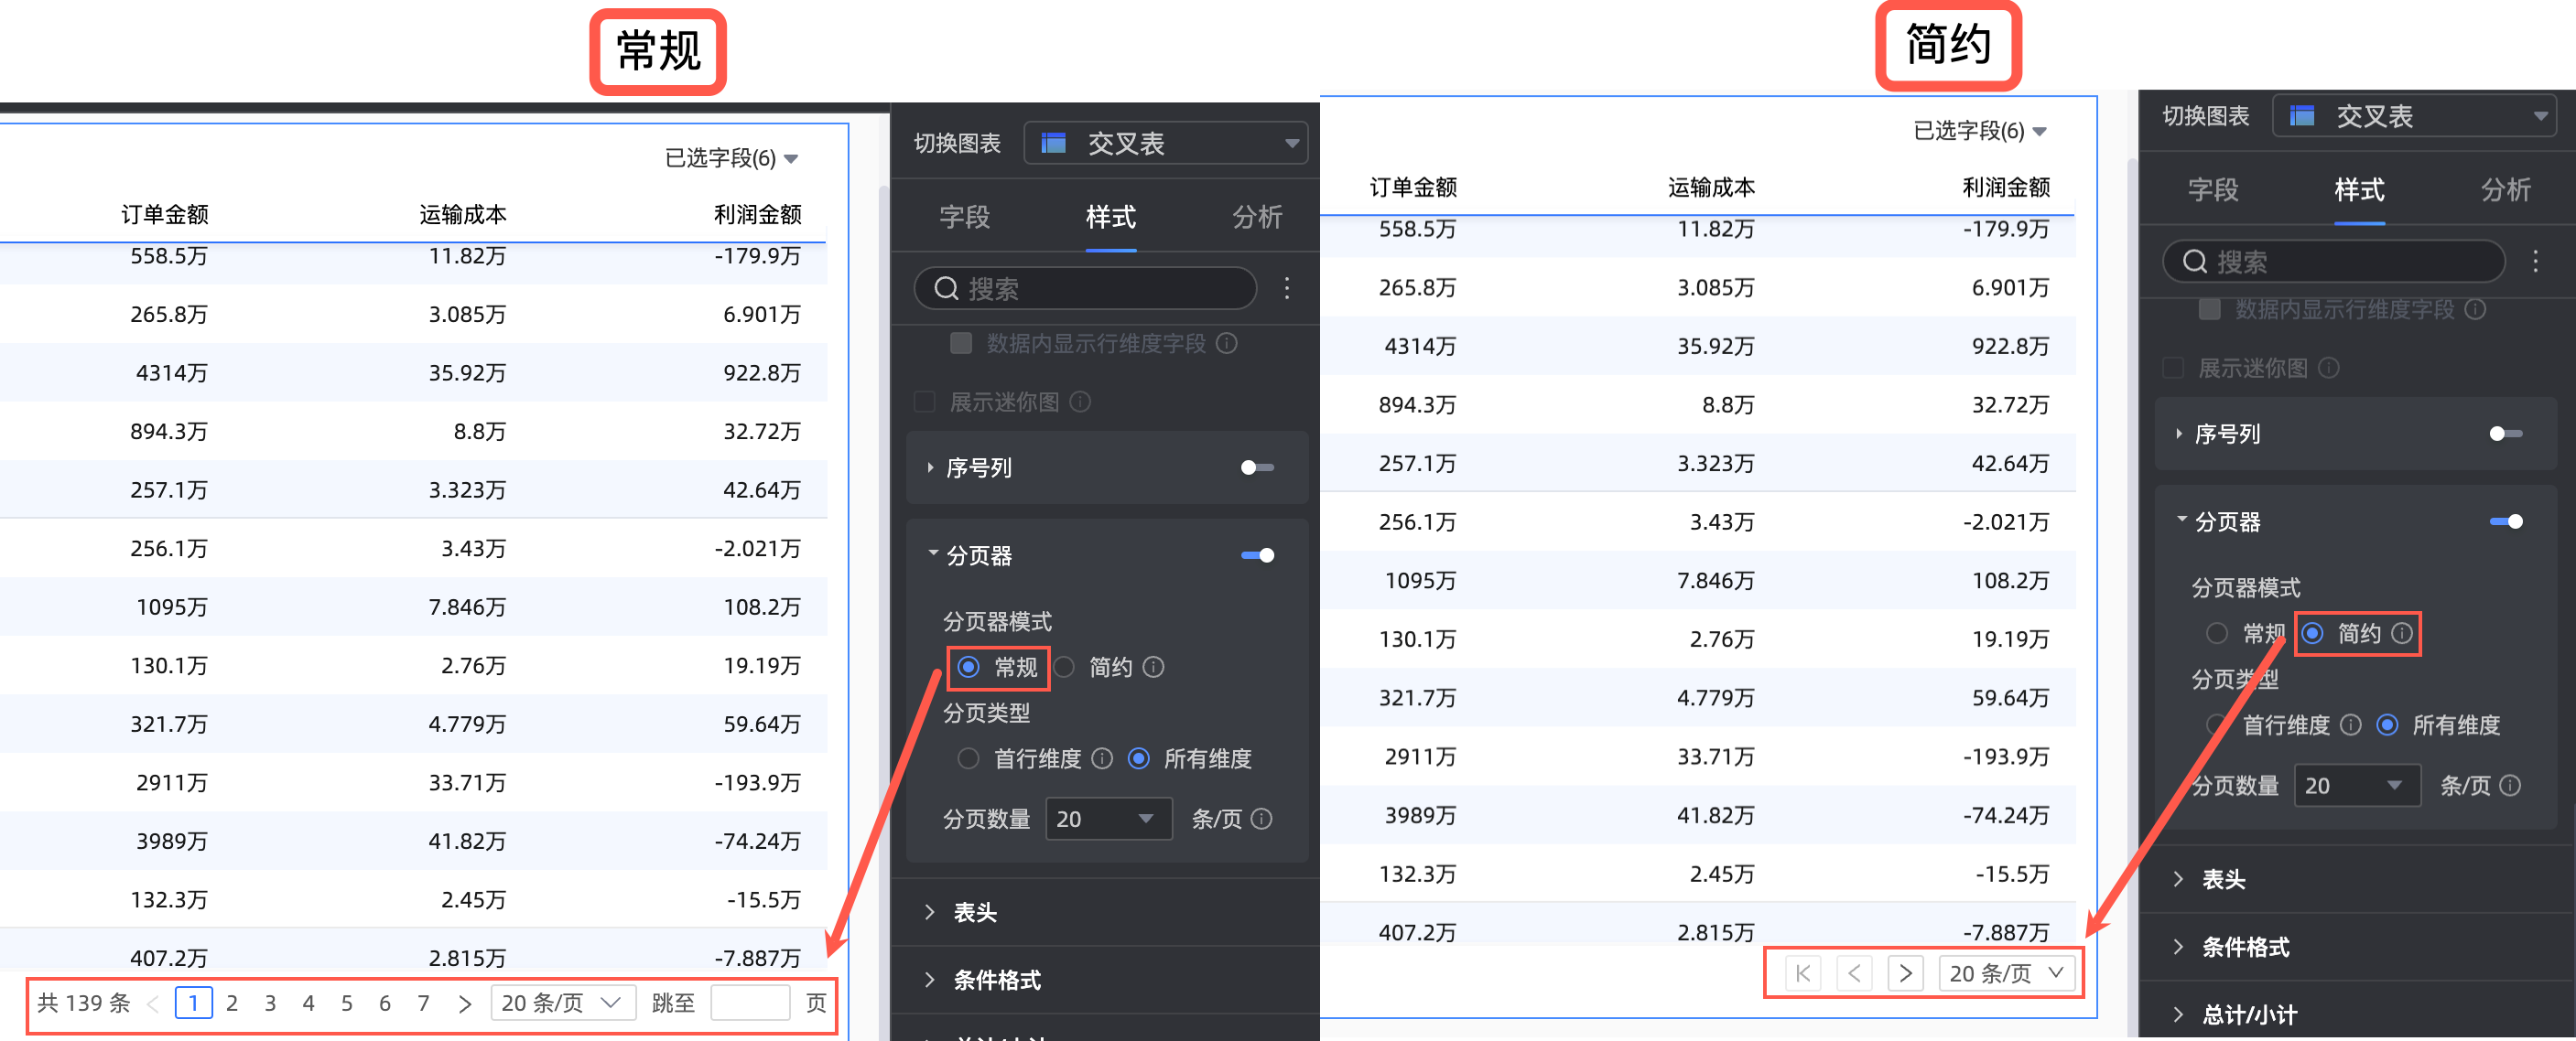The width and height of the screenshot is (2576, 1041).
Task: Click the 跳至 page number input
Action: pyautogui.click(x=749, y=1003)
